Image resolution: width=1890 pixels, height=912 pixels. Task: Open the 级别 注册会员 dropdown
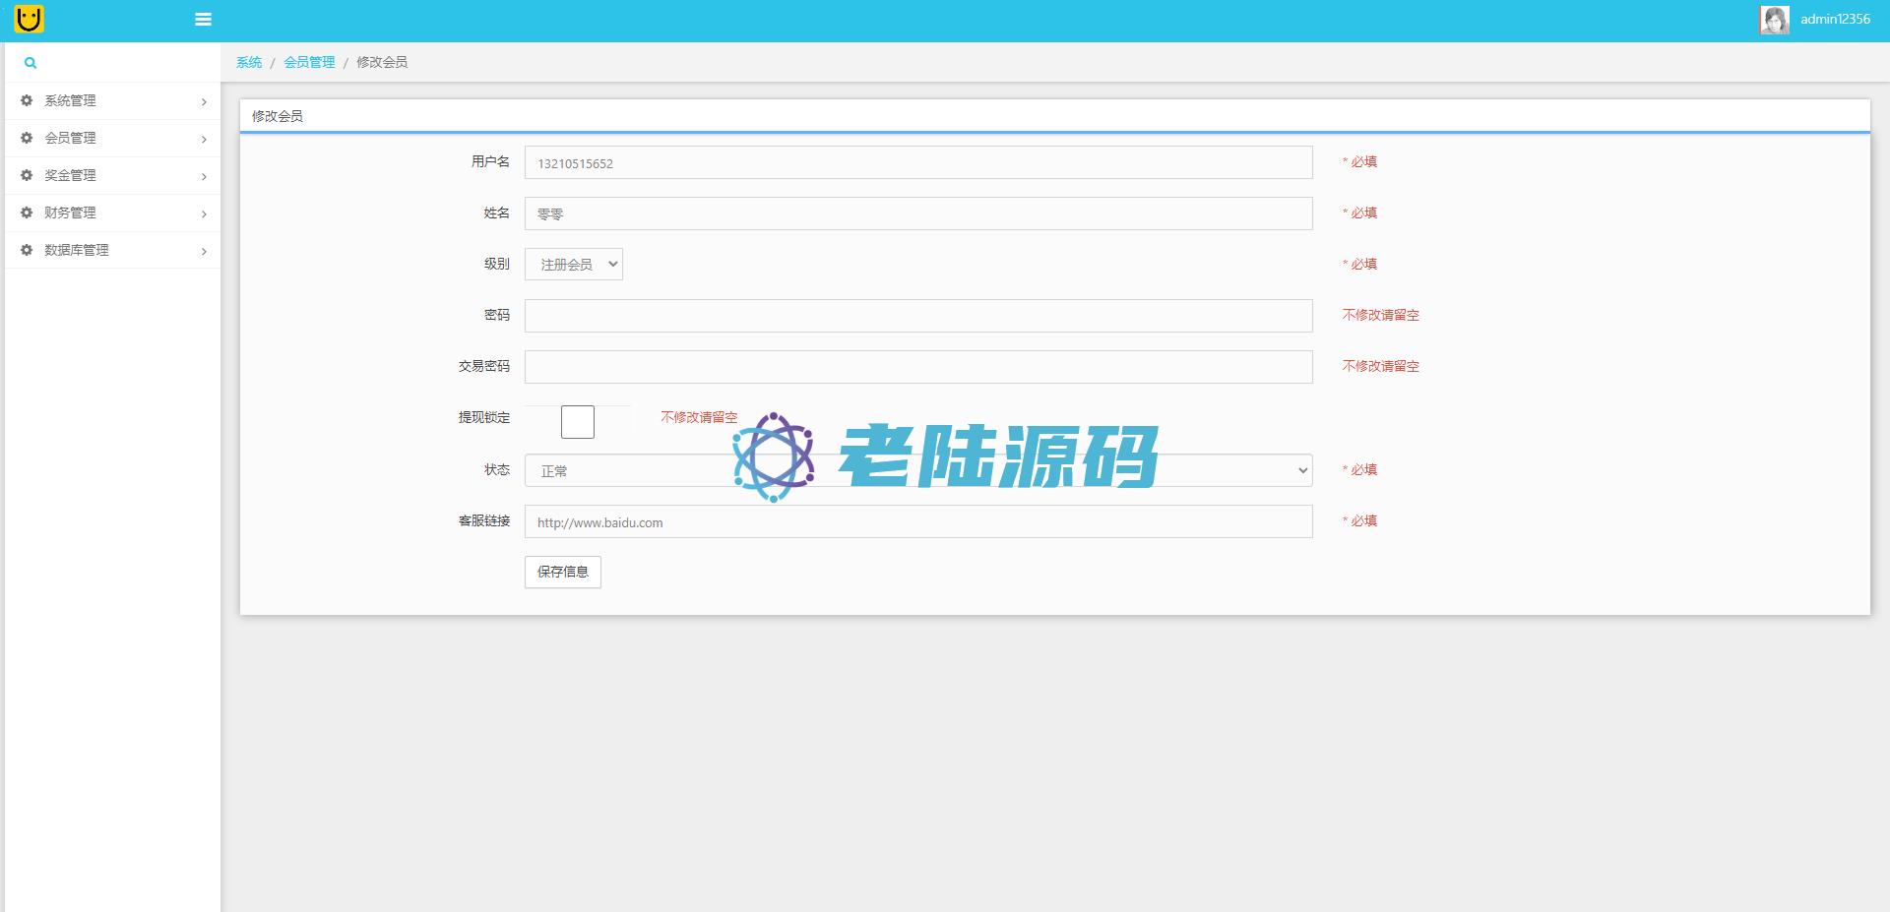pyautogui.click(x=574, y=265)
